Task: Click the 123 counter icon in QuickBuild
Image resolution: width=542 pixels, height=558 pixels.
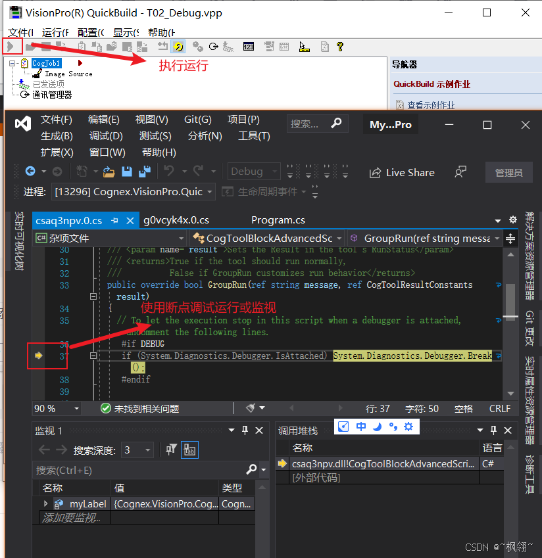Action: tap(249, 47)
